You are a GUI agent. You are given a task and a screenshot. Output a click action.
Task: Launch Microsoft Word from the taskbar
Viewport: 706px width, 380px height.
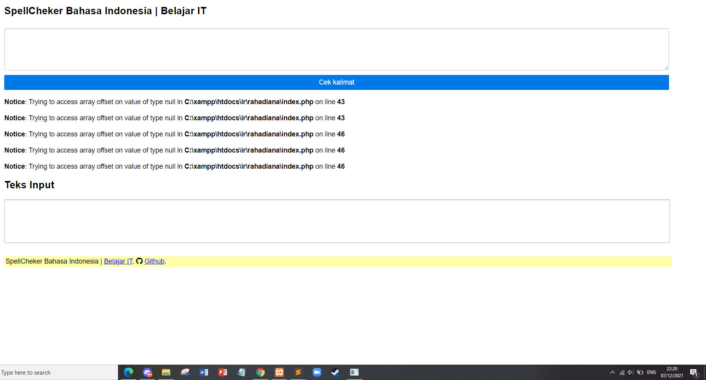click(x=204, y=372)
